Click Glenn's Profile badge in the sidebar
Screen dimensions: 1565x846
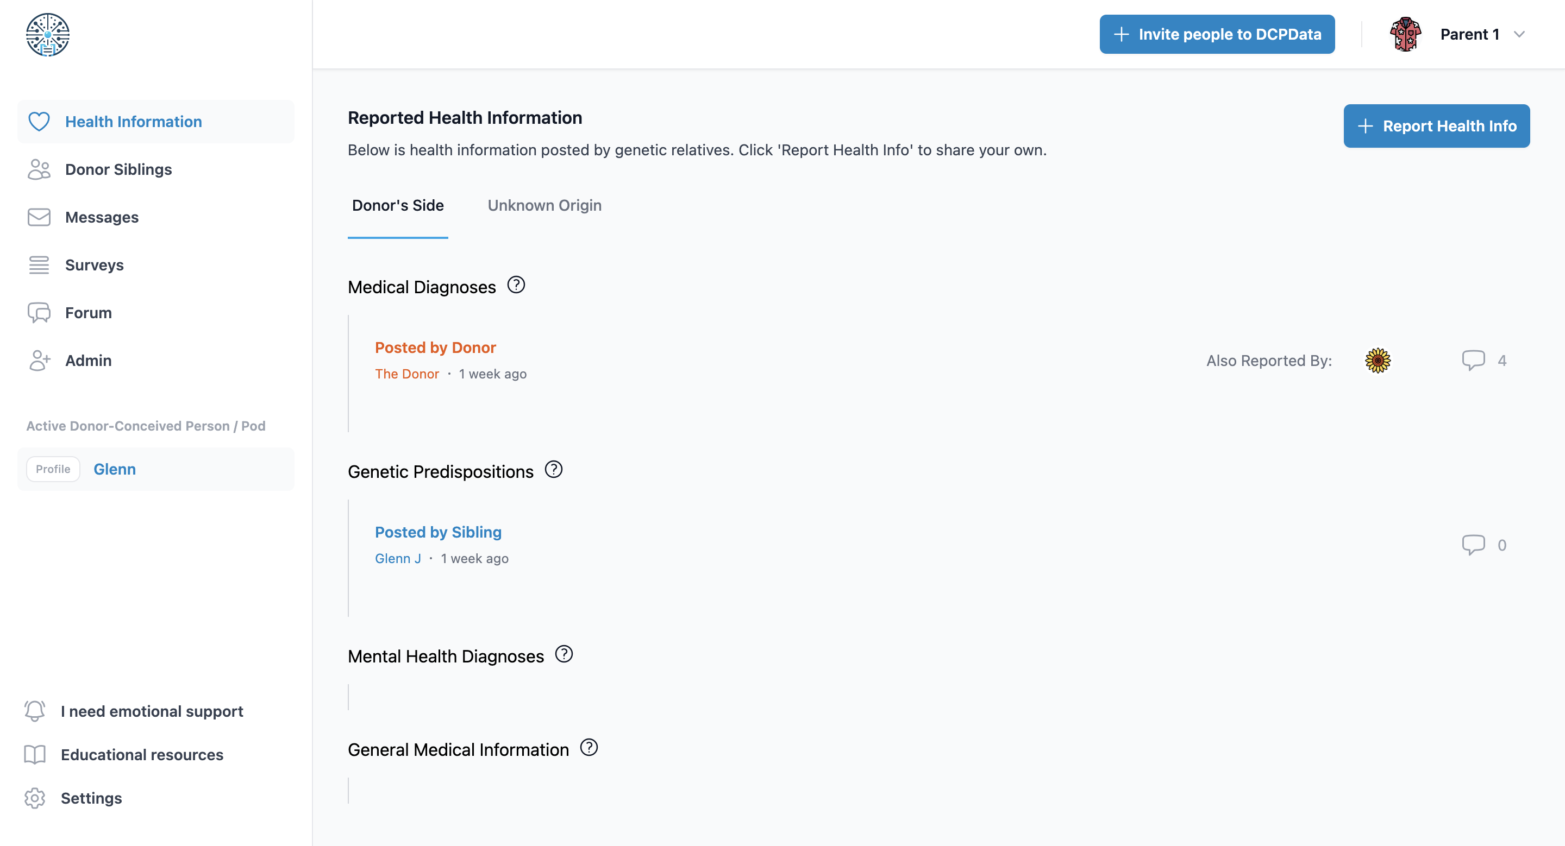click(53, 469)
